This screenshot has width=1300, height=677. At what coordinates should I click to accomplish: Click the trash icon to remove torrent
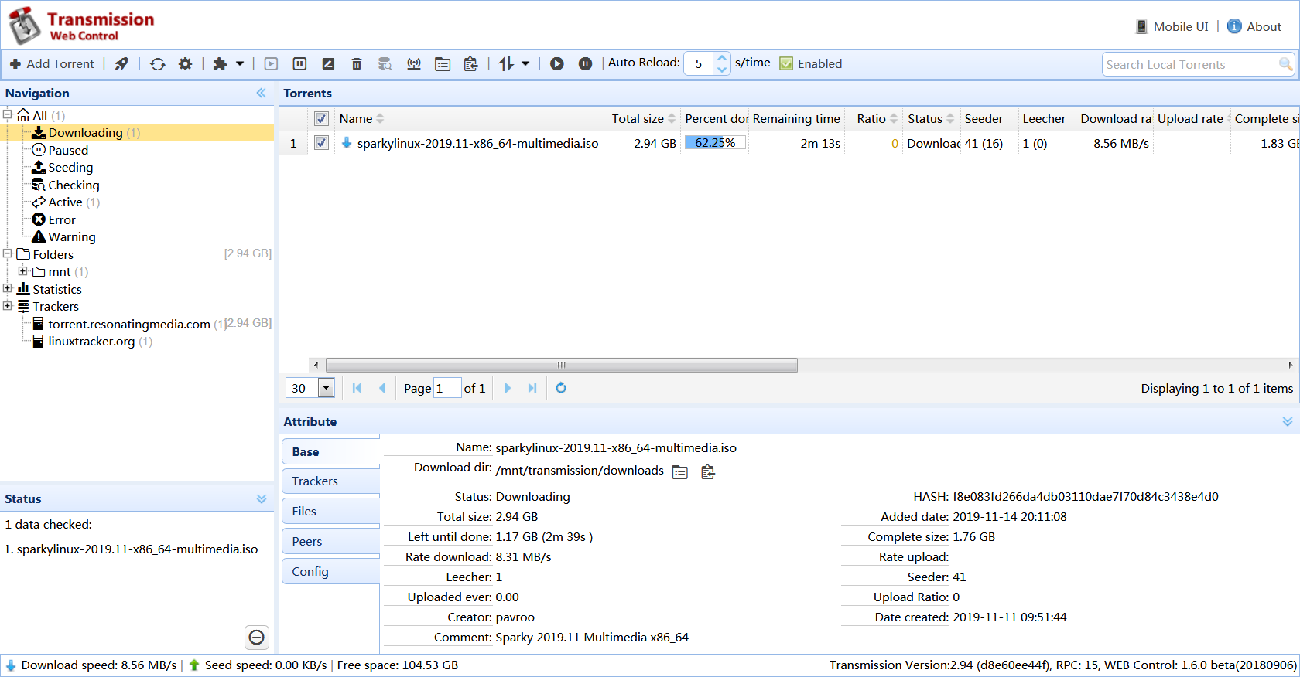pos(357,63)
